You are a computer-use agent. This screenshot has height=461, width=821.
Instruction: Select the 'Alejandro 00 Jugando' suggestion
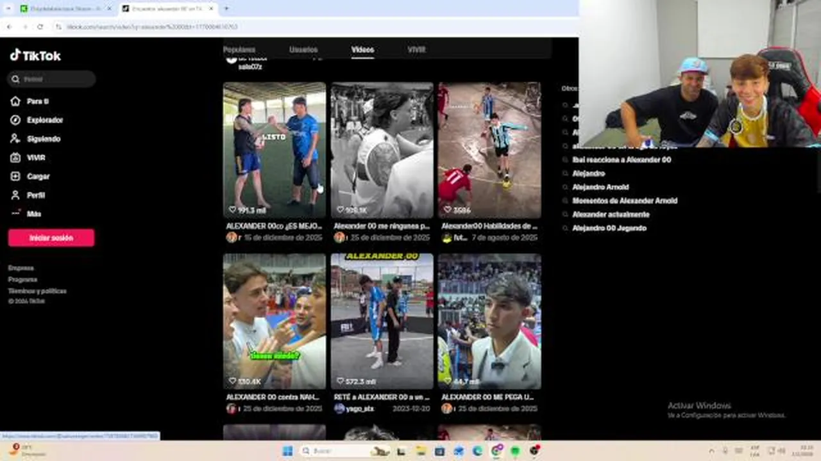pos(609,228)
